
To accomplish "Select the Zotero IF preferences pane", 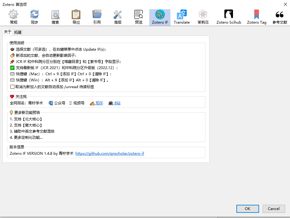I will [160, 17].
